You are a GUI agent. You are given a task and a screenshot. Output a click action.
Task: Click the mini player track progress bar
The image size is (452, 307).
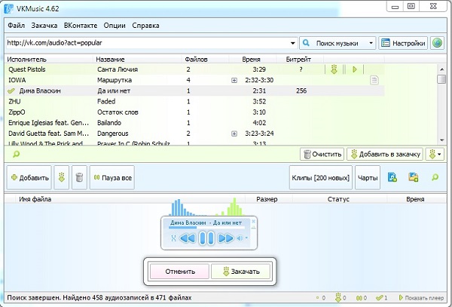point(206,227)
